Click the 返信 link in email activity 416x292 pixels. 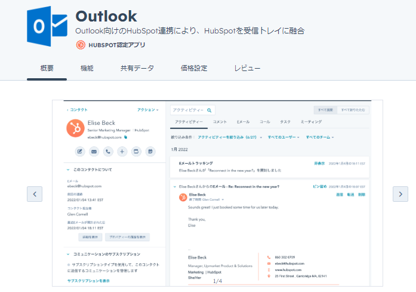click(340, 195)
